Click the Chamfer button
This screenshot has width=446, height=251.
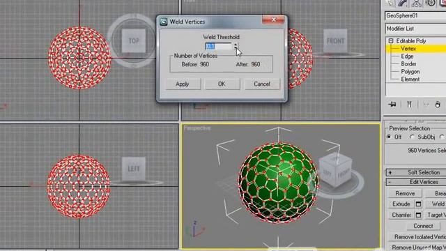(x=401, y=215)
